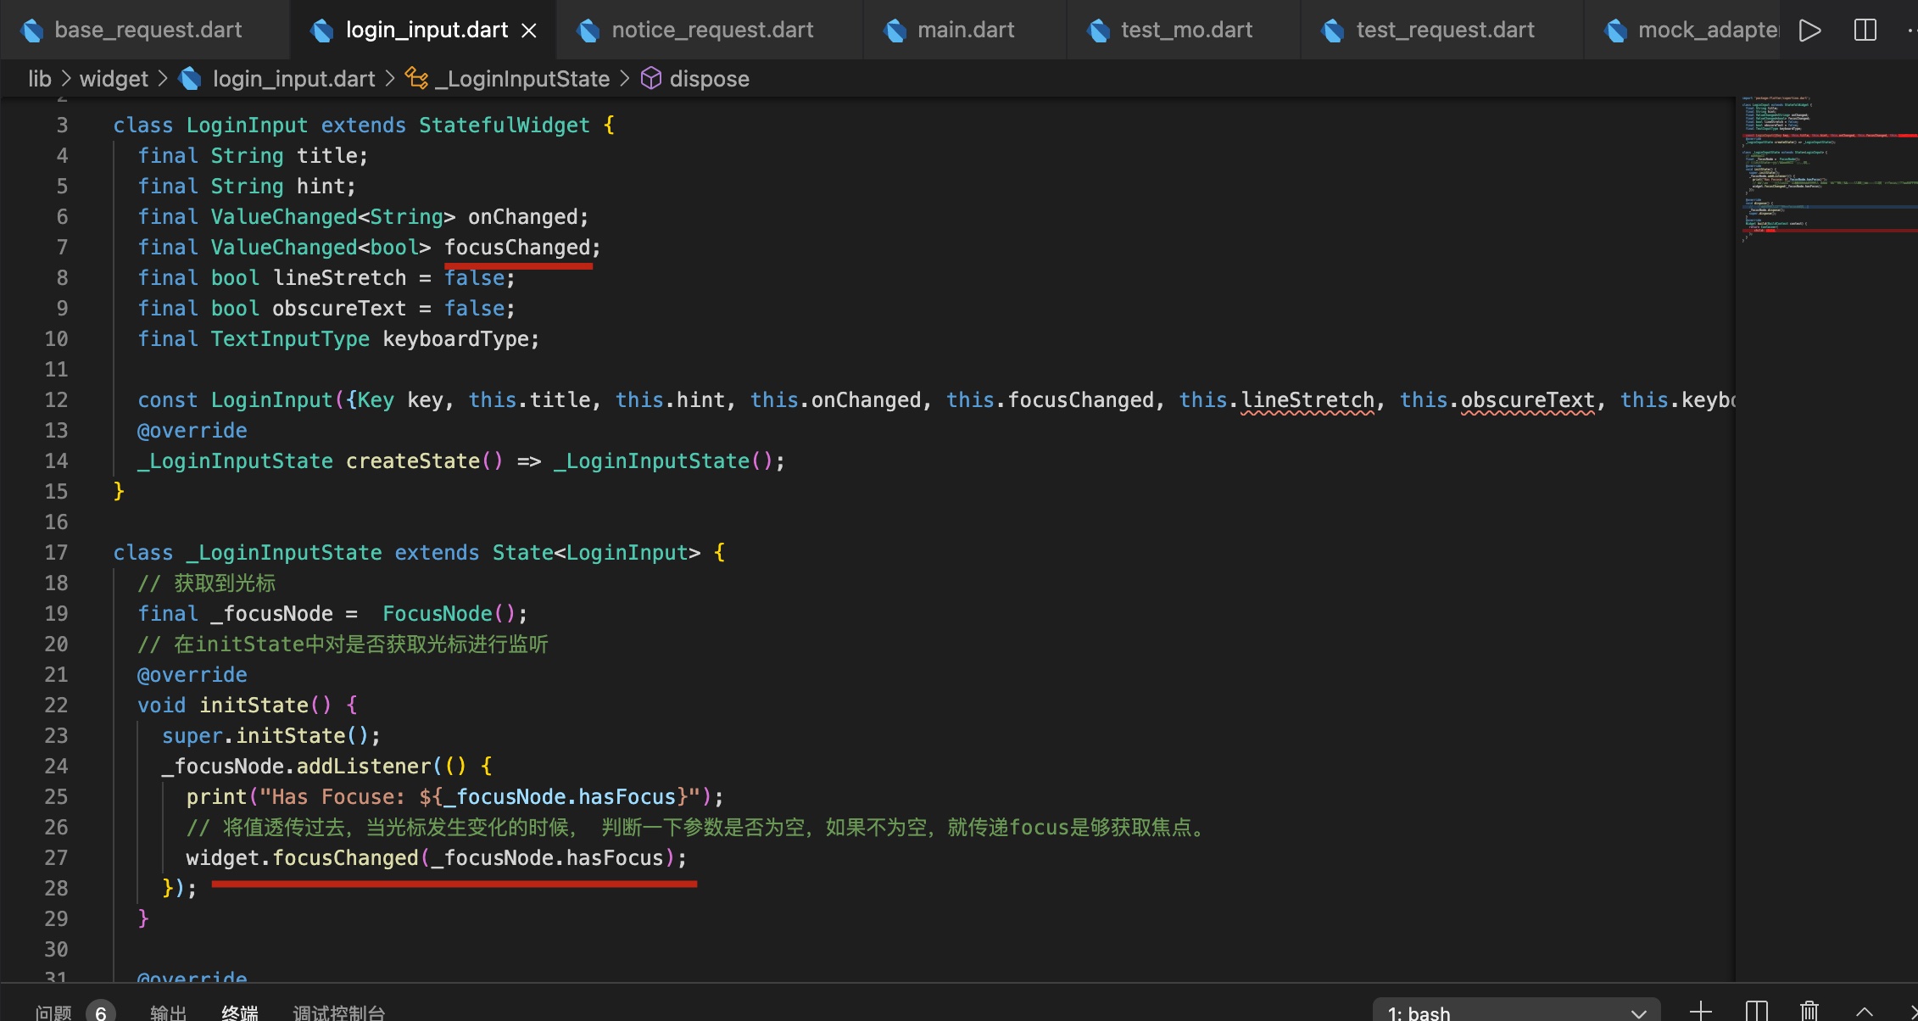Screen dimensions: 1918x1021
Task: Create a new terminal with plus icon
Action: (x=1700, y=1010)
